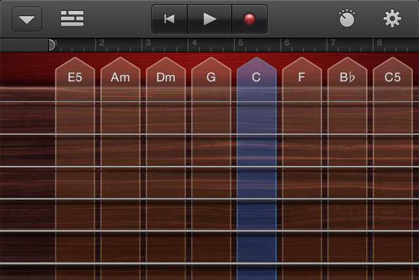Viewport: 419px width, 280px height.
Task: Jump to bar 5 on the ruler
Action: tap(240, 43)
